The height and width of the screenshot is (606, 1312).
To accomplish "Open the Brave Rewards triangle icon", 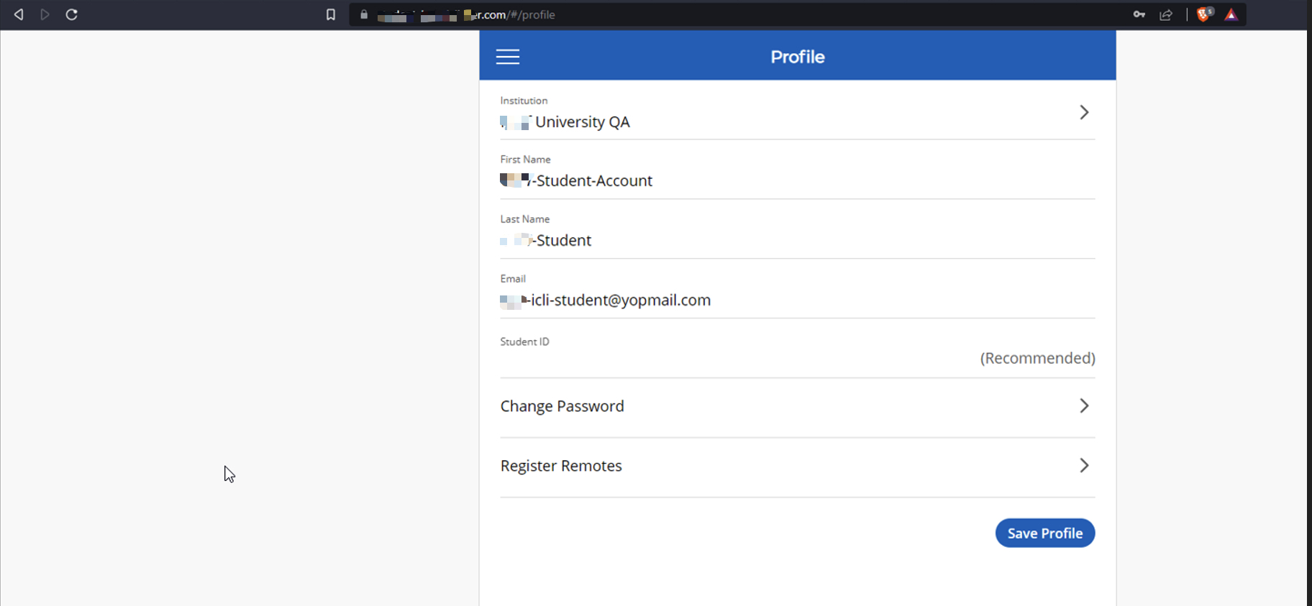I will tap(1231, 14).
